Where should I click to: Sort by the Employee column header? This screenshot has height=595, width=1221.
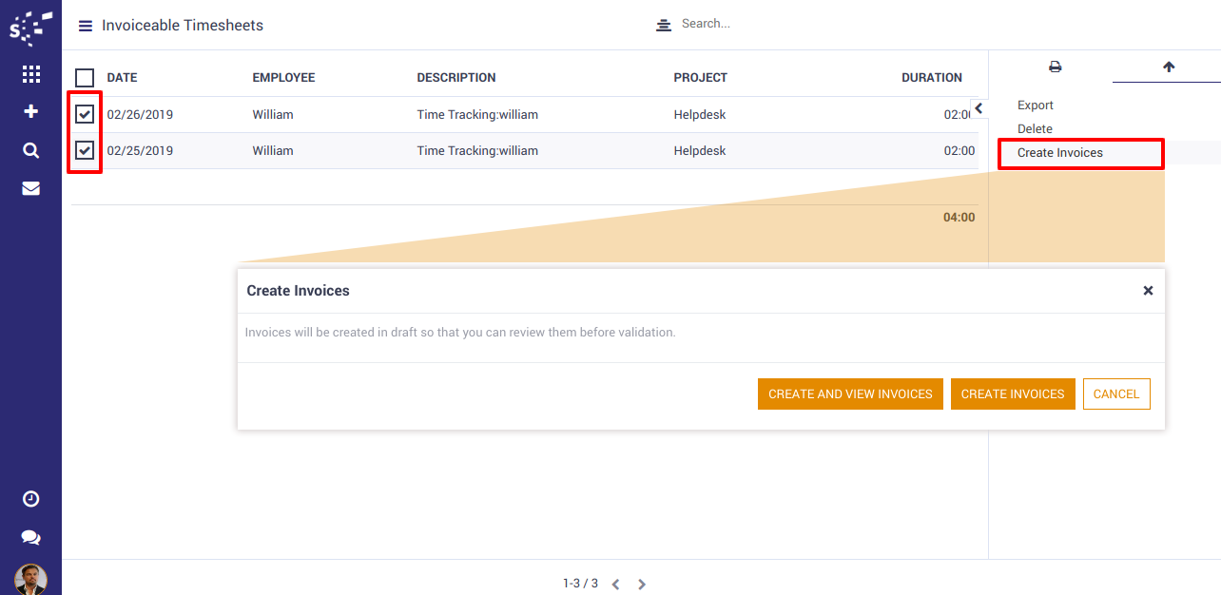pos(283,78)
